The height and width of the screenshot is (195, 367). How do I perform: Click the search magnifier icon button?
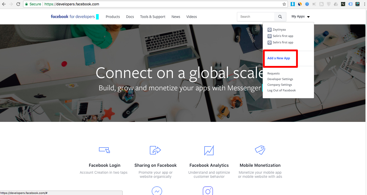(x=280, y=17)
